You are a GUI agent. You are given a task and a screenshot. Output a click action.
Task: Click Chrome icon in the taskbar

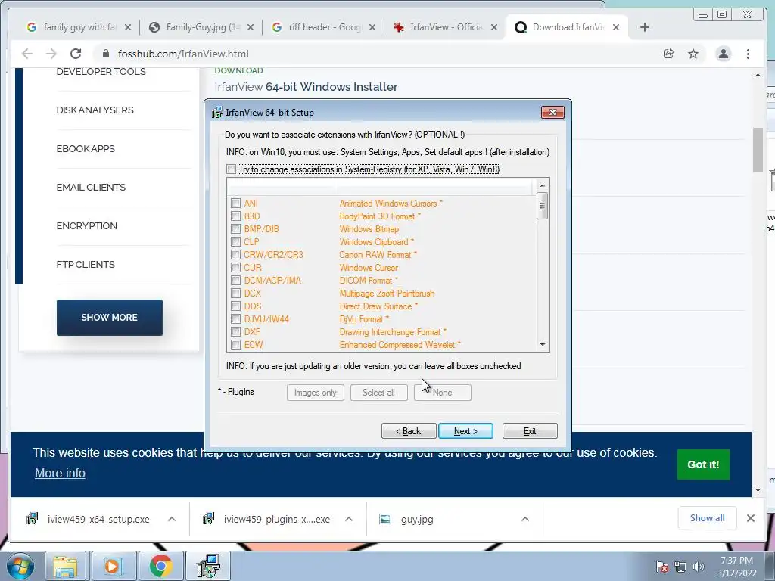pyautogui.click(x=160, y=566)
